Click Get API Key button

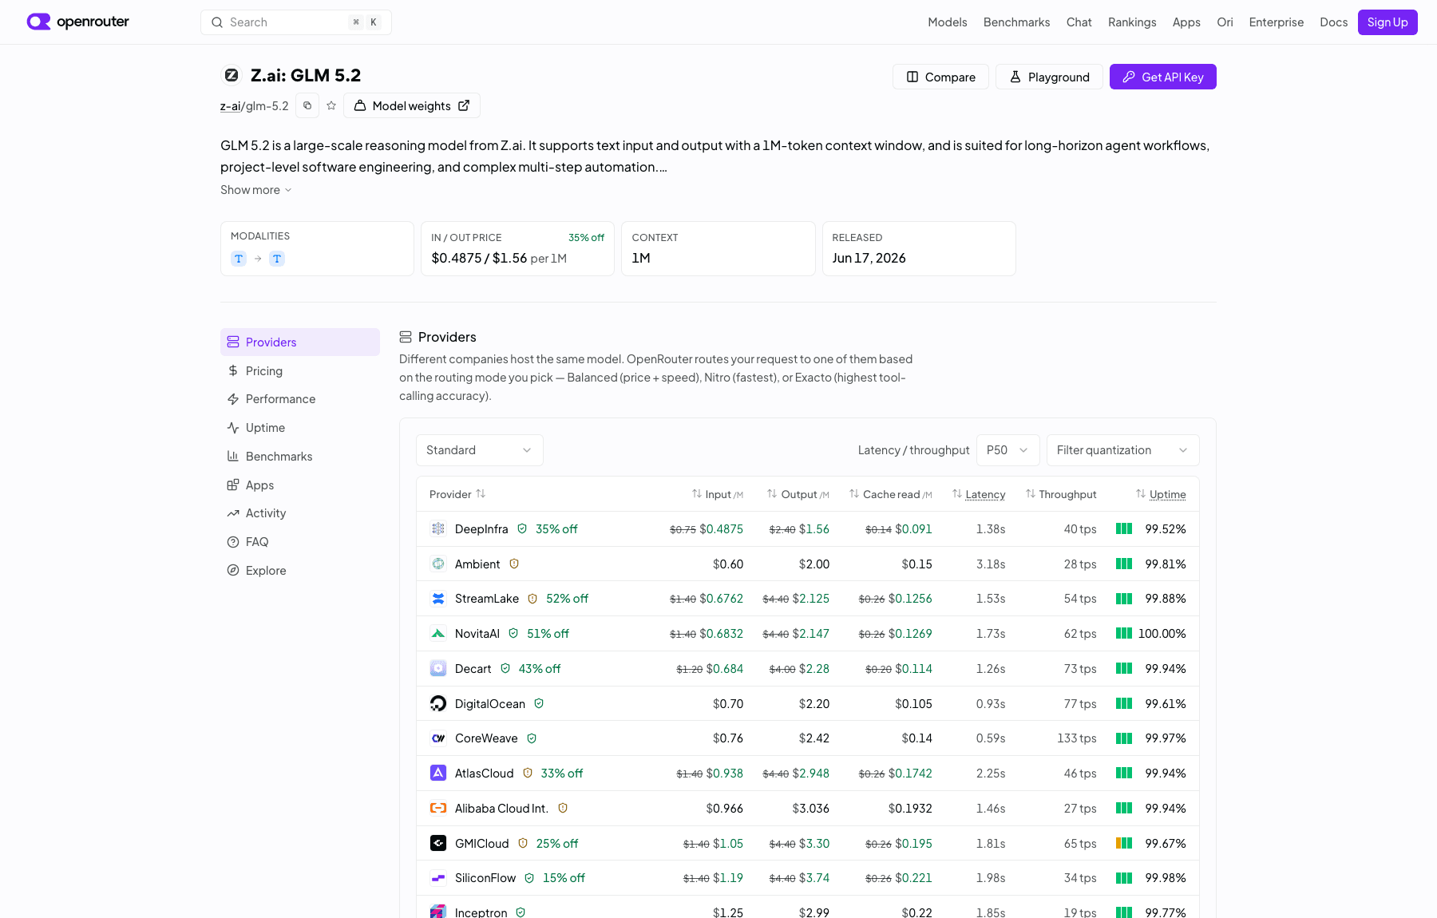point(1162,77)
